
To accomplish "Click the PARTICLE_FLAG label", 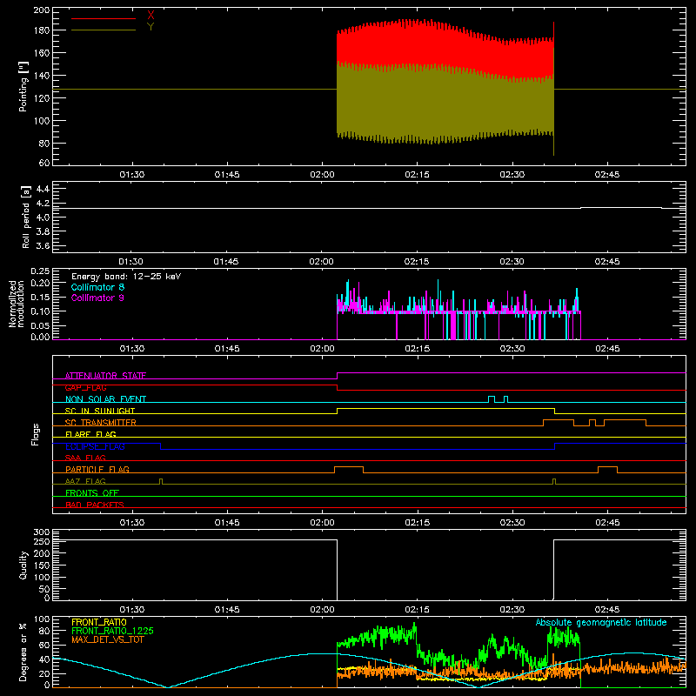I will pos(97,469).
